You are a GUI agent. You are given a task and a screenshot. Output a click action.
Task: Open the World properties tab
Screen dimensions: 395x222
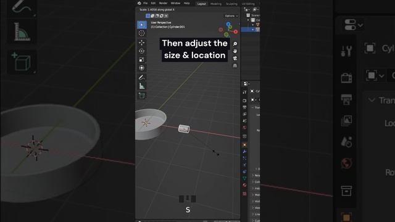coord(244,128)
